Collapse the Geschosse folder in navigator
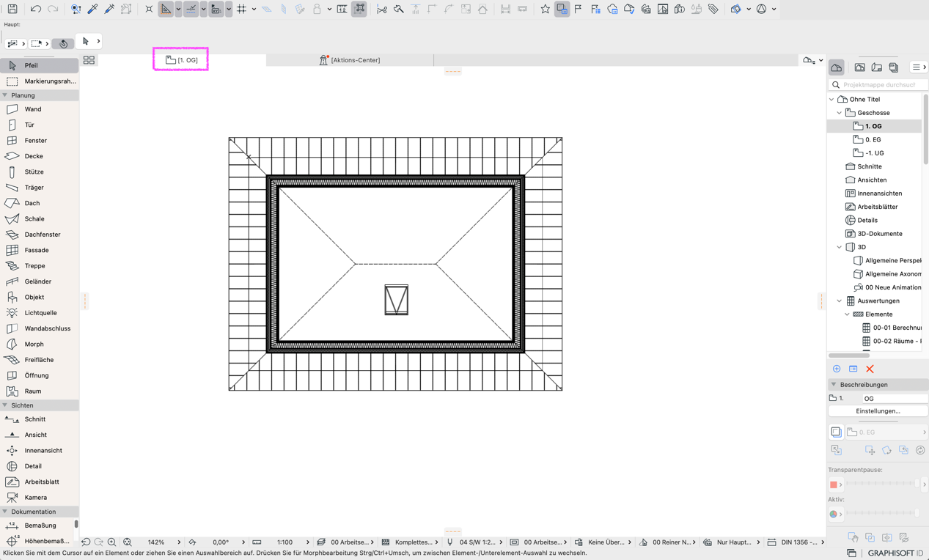 click(x=840, y=113)
